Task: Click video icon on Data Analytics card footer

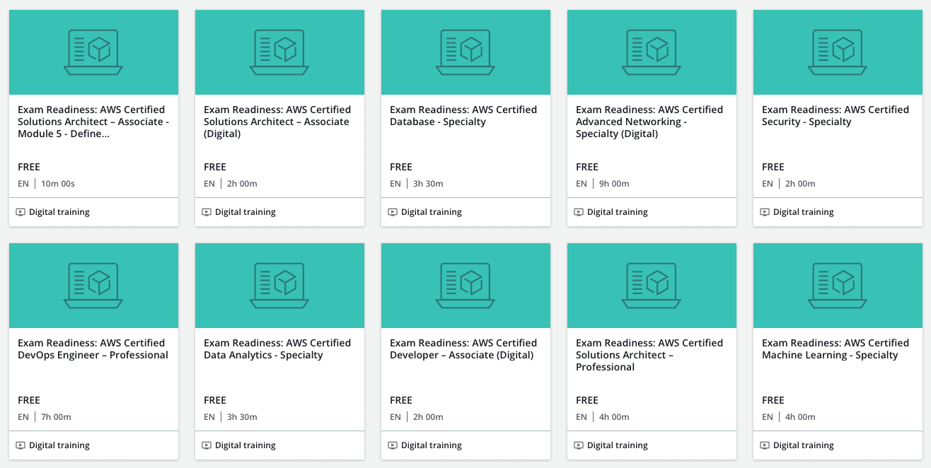Action: click(x=207, y=445)
